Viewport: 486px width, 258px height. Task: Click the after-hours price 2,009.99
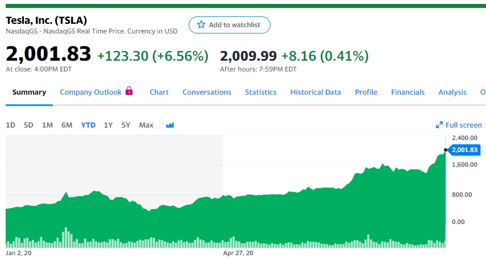point(248,56)
